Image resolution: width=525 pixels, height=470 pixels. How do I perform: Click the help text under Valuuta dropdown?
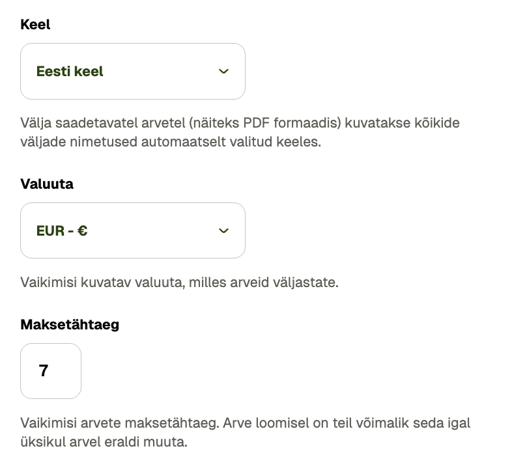[179, 283]
